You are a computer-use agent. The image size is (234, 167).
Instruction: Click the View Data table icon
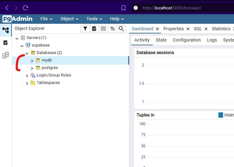103,29
